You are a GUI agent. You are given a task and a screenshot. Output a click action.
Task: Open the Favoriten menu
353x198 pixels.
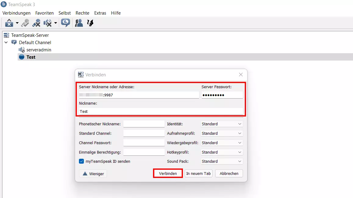44,13
